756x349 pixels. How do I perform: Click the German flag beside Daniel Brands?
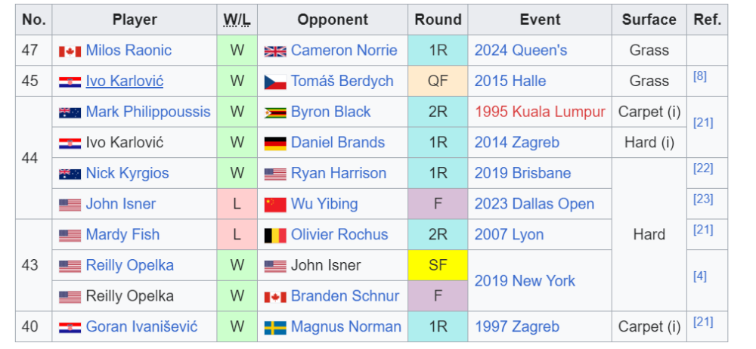274,144
